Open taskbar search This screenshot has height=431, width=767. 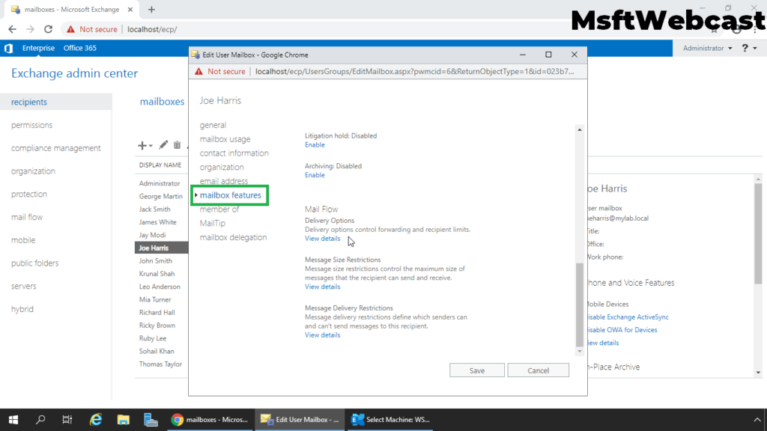(x=40, y=419)
